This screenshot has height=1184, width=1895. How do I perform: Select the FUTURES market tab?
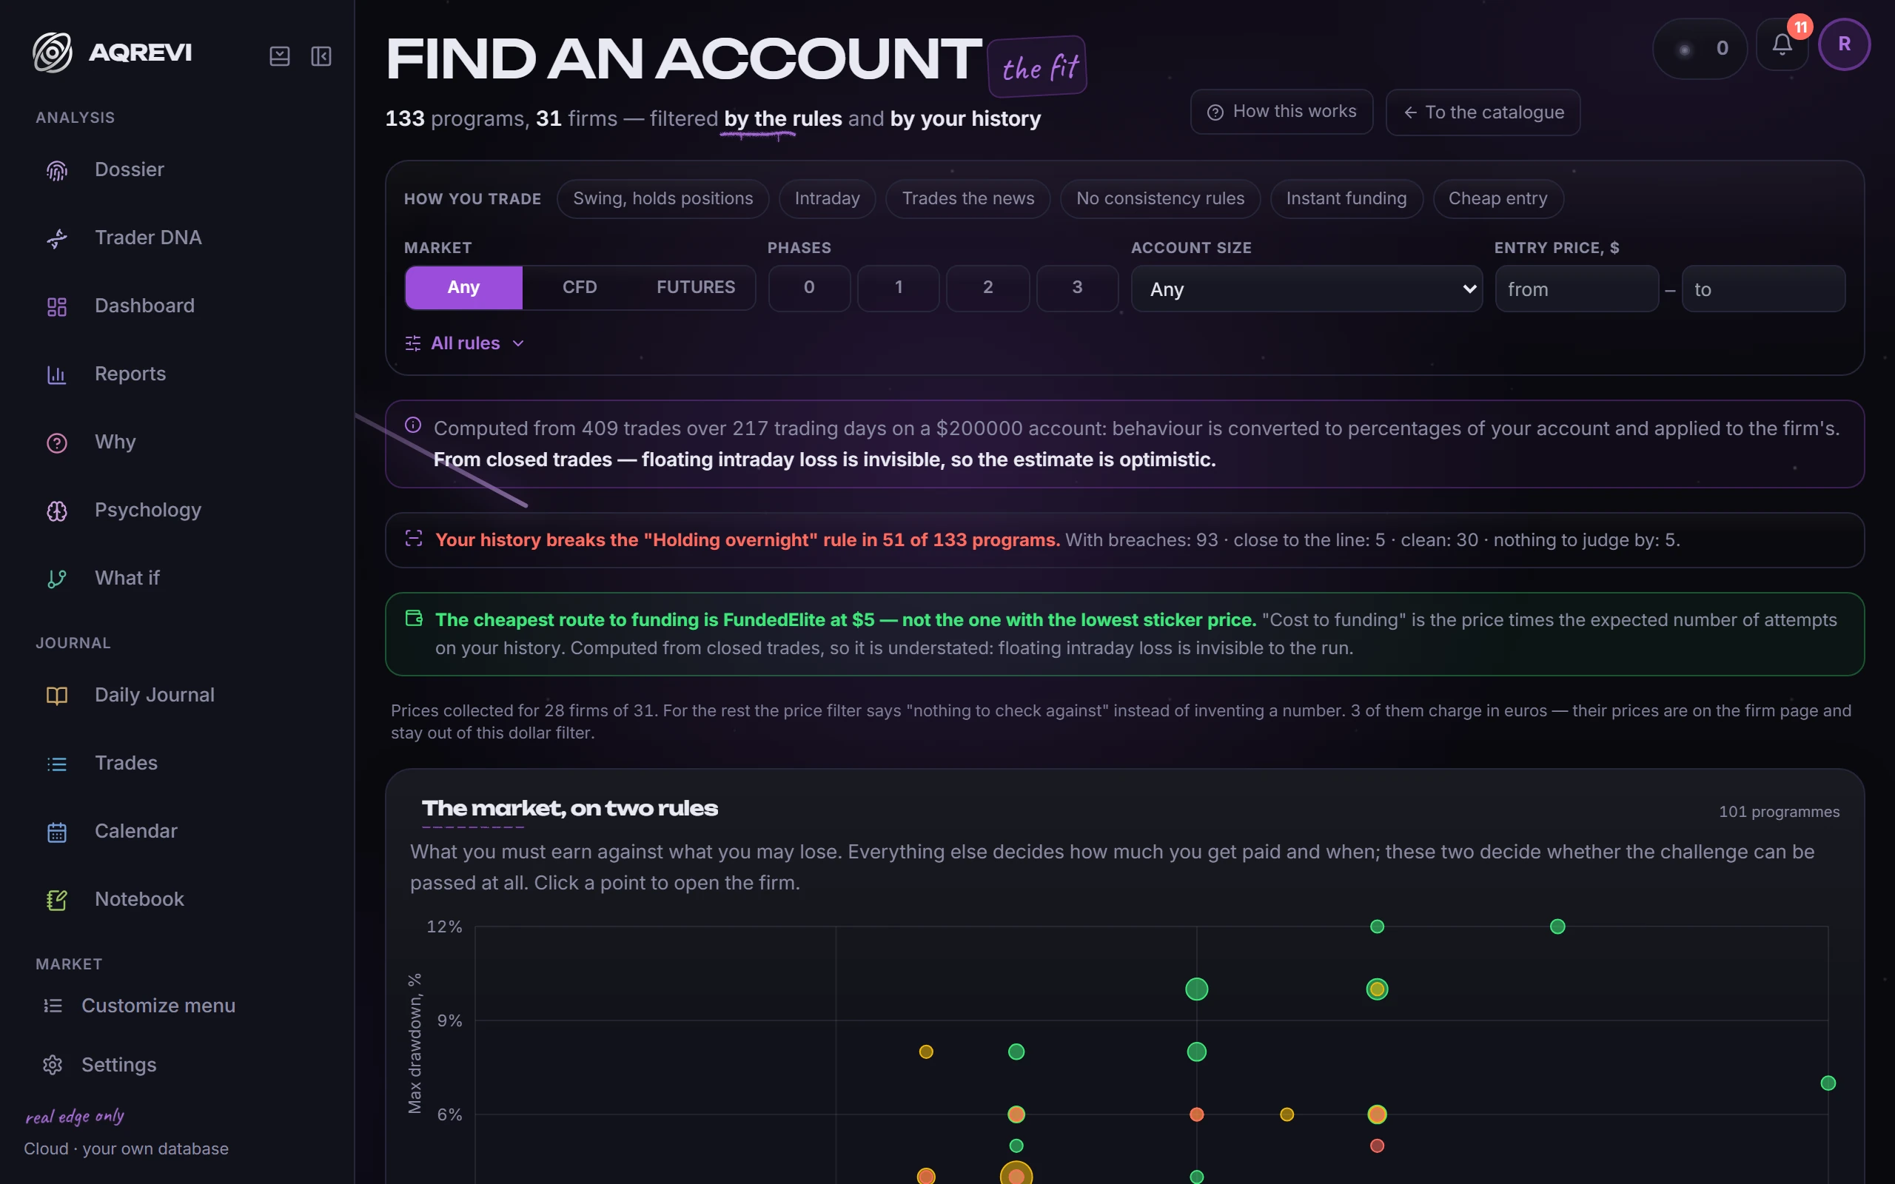click(695, 287)
